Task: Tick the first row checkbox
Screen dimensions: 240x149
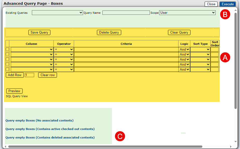Action: (7, 49)
